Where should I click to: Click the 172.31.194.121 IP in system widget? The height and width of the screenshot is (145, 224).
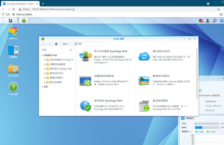tap(213, 106)
